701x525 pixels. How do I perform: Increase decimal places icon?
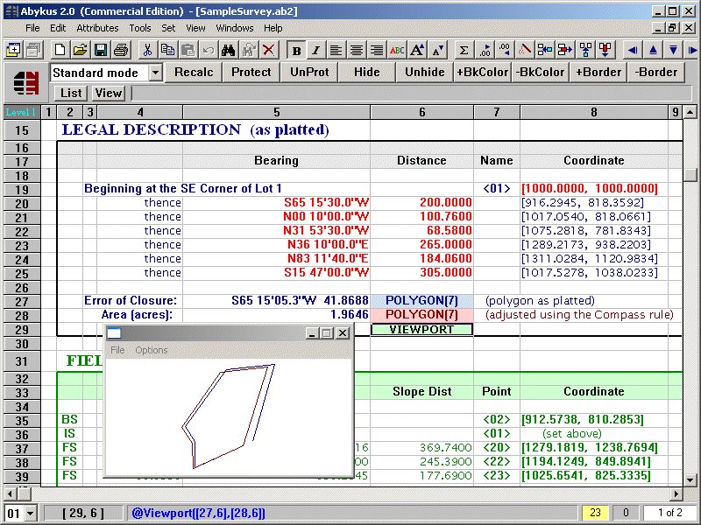click(x=485, y=50)
